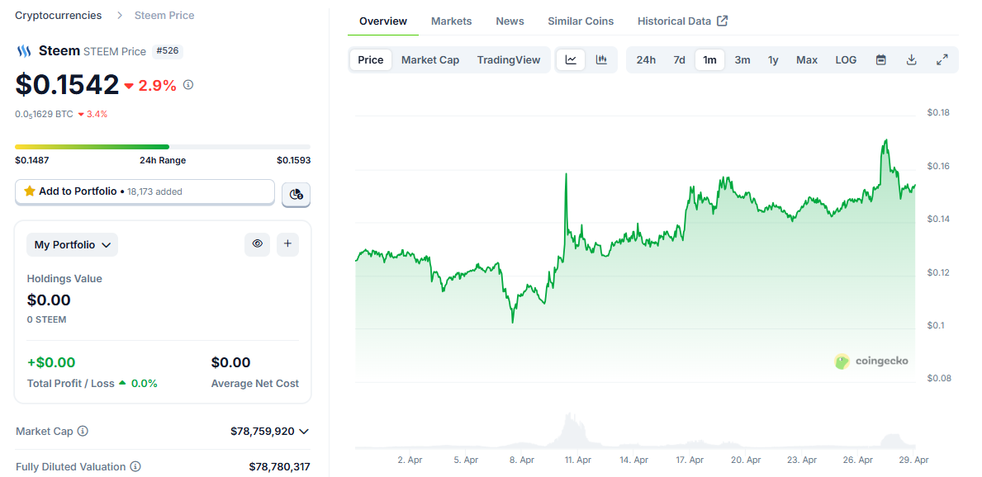The image size is (982, 477).
Task: Click the $78,780,317 valuation value
Action: (279, 467)
